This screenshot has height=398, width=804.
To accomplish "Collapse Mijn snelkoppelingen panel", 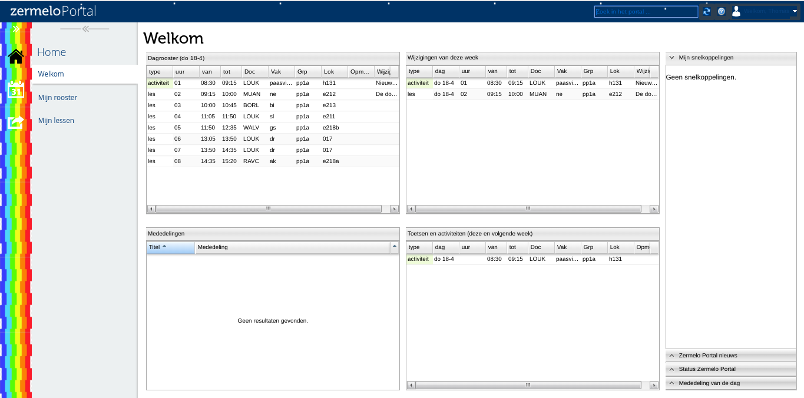I will click(x=671, y=58).
